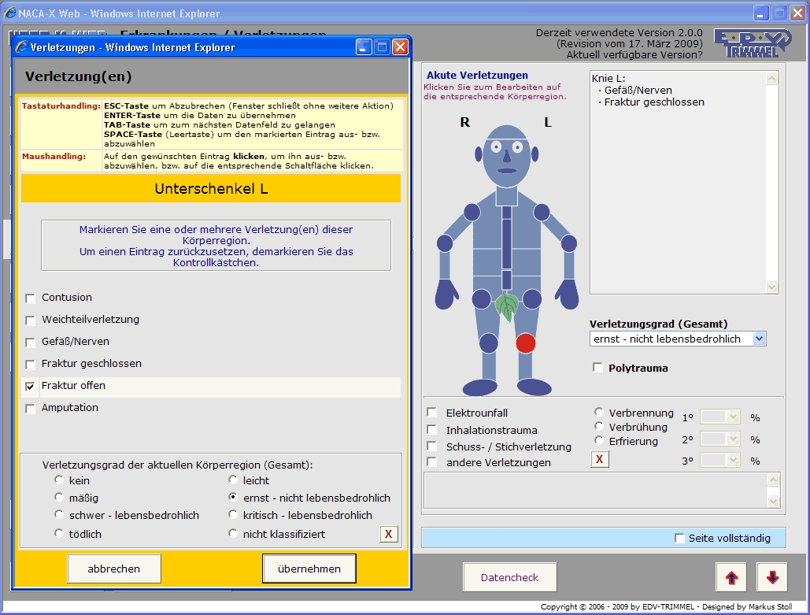
Task: Select the Verbrennung radio button
Action: pyautogui.click(x=599, y=412)
